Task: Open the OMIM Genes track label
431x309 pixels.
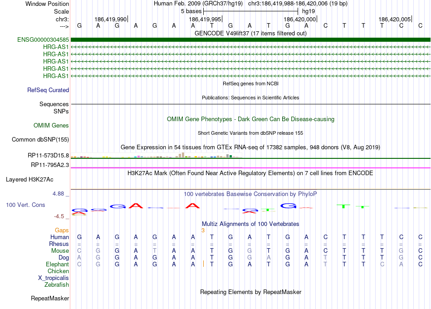Action: pos(51,125)
